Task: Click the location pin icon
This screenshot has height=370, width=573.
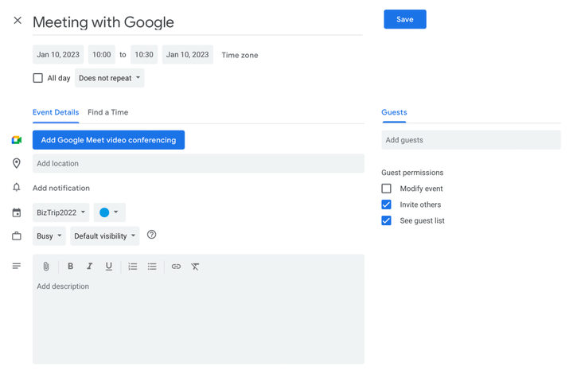Action: tap(17, 163)
